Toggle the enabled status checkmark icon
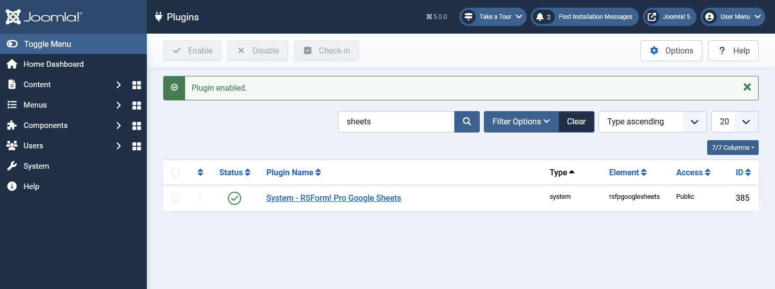Viewport: 775px width, 289px height. coord(235,198)
